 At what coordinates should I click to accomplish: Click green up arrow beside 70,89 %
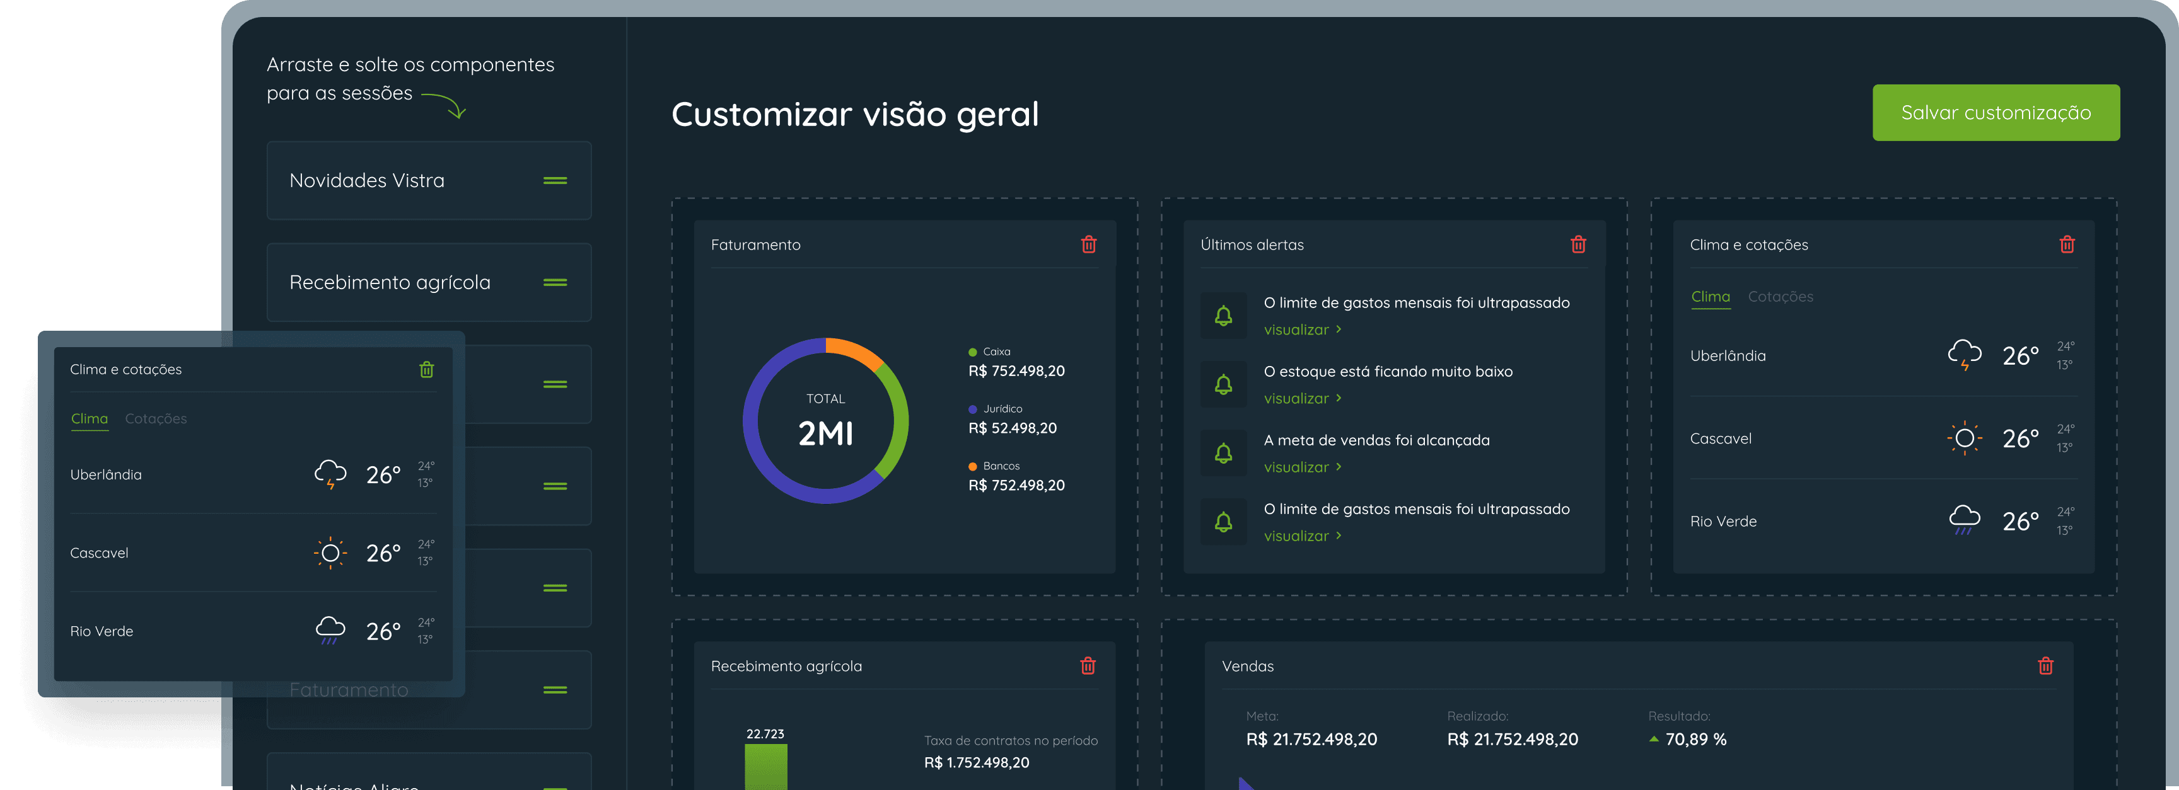click(1654, 740)
